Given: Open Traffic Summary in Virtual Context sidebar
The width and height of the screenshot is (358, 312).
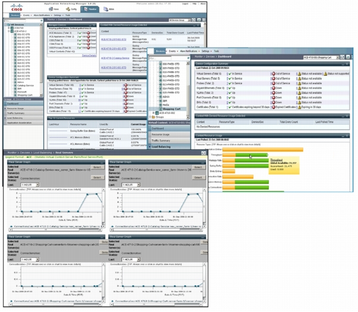Looking at the screenshot, I should 169,141.
